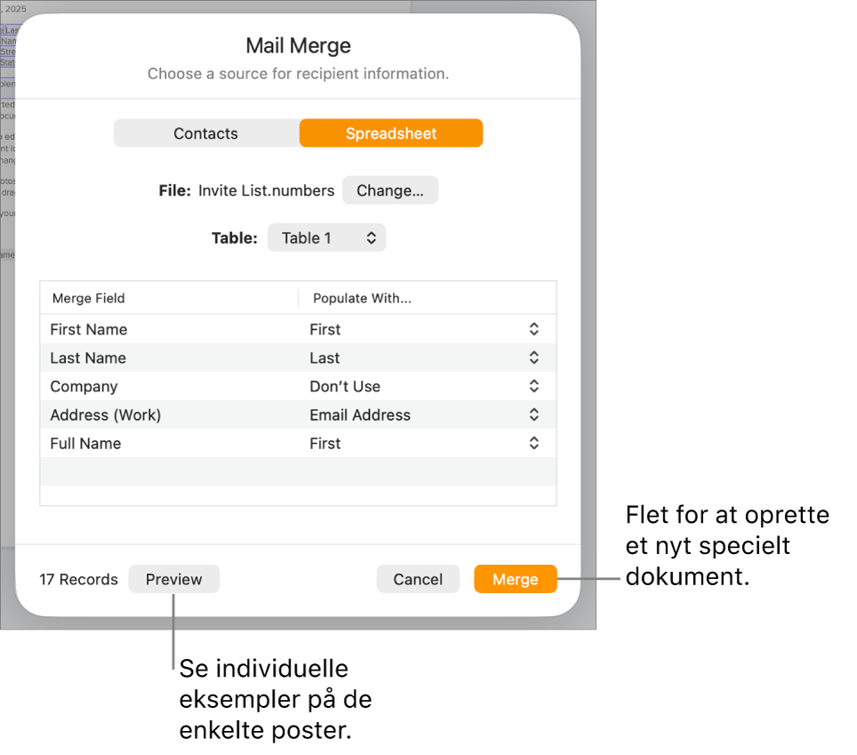Select the Address (Work) merge field row

click(299, 414)
